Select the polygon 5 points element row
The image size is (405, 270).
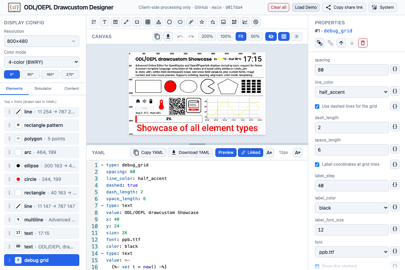(42, 139)
